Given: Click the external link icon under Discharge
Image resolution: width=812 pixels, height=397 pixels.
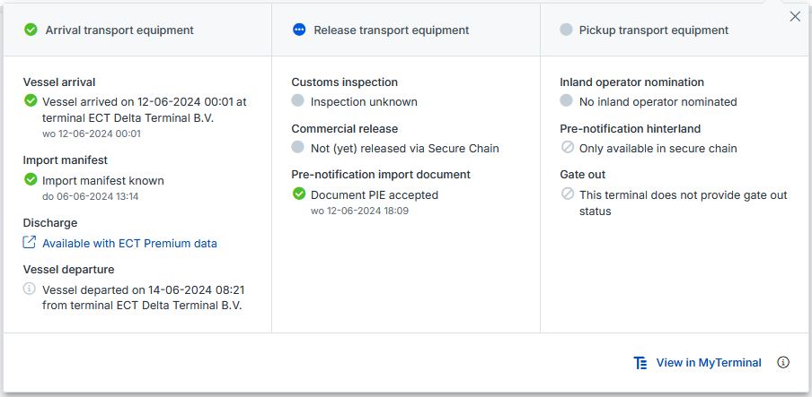Looking at the screenshot, I should (x=30, y=242).
